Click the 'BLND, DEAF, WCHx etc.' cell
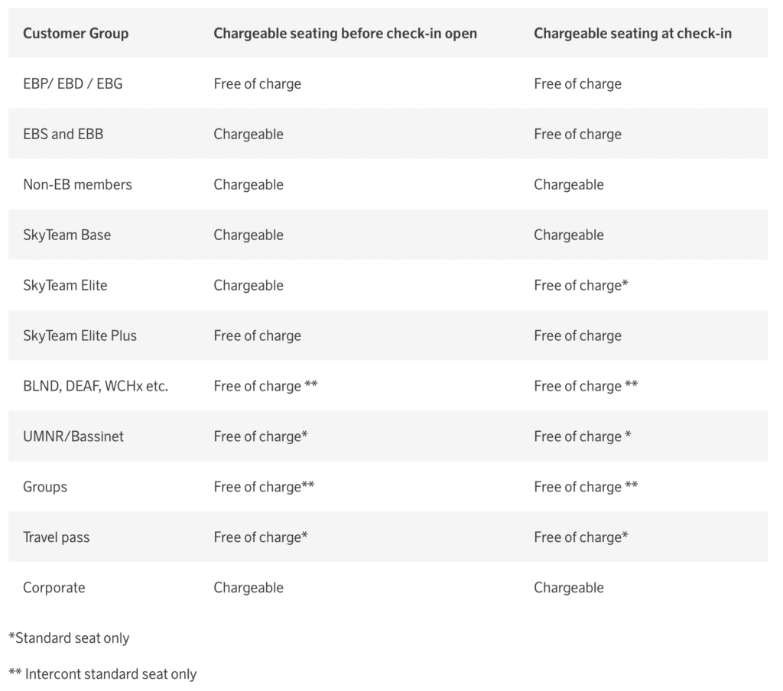Viewport: 783px width, 691px height. point(96,386)
